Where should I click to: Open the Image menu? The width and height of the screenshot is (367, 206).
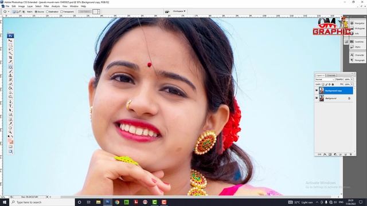[21, 6]
